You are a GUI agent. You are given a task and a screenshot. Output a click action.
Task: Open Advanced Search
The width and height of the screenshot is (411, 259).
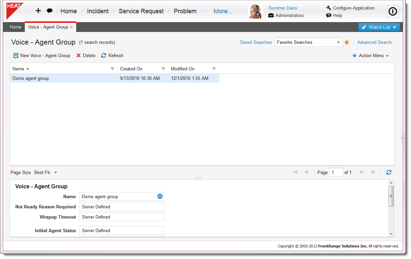tap(374, 42)
